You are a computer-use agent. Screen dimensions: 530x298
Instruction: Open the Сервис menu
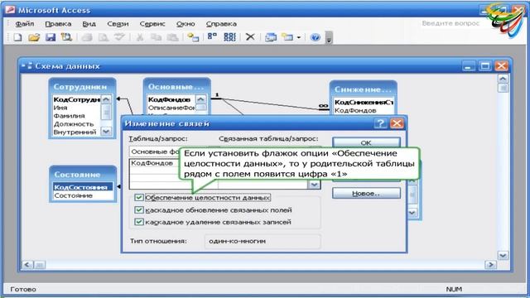coord(152,24)
